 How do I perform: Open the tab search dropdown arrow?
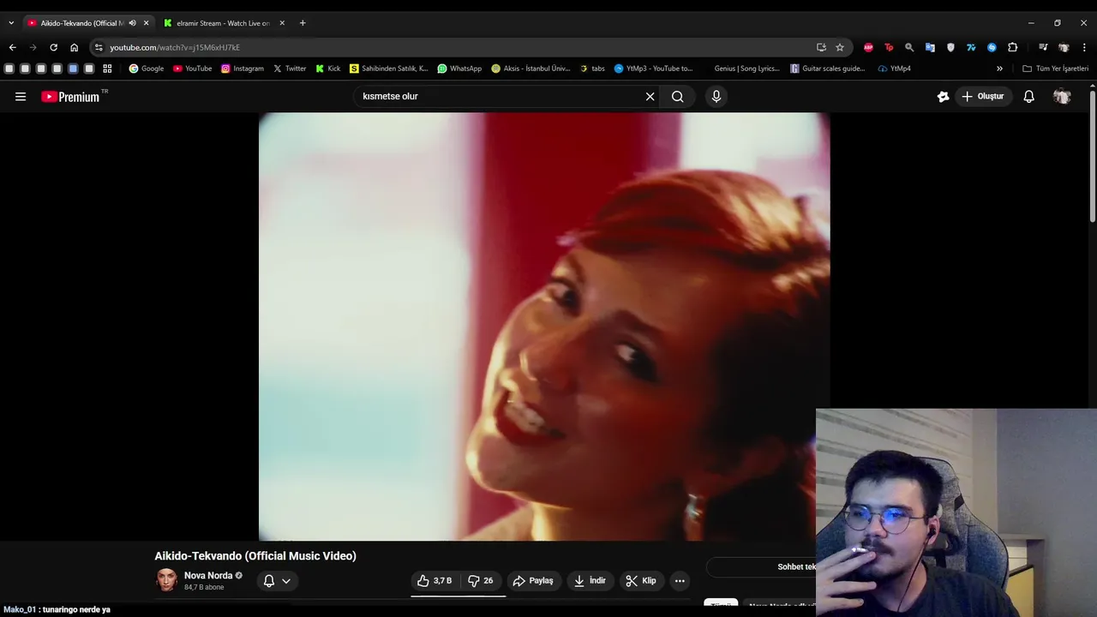coord(11,23)
